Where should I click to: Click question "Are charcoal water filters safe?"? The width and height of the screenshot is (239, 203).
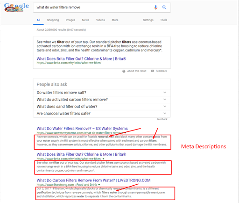click(63, 113)
